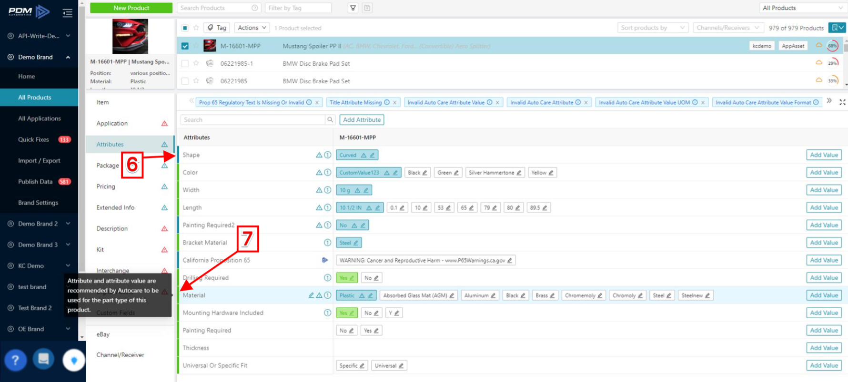848x382 pixels.
Task: Edit the Material attribute with pencil icon
Action: pyautogui.click(x=311, y=295)
